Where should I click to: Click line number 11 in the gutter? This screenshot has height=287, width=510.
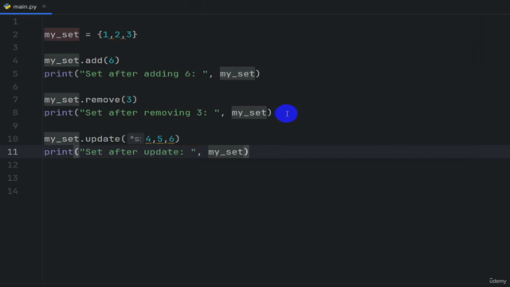(x=13, y=152)
